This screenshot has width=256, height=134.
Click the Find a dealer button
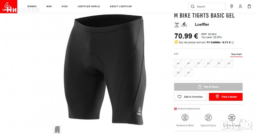click(x=226, y=97)
